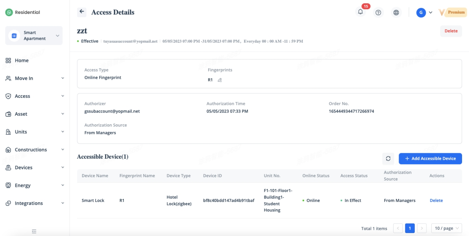Open the 10 / page size dropdown
This screenshot has height=236, width=469.
coord(446,228)
